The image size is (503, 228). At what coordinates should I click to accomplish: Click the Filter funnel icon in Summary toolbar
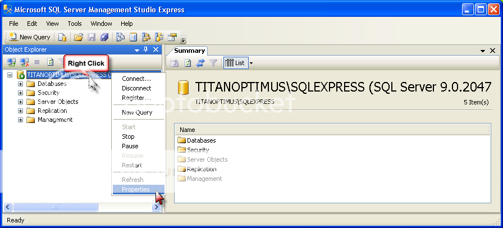click(213, 63)
